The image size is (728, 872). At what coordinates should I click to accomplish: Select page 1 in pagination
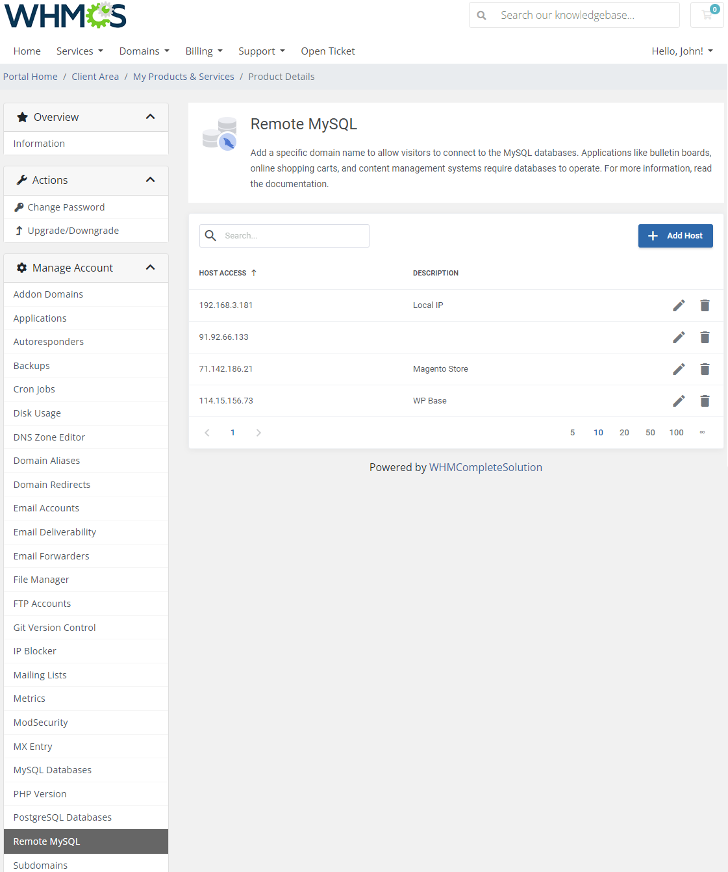click(x=232, y=433)
